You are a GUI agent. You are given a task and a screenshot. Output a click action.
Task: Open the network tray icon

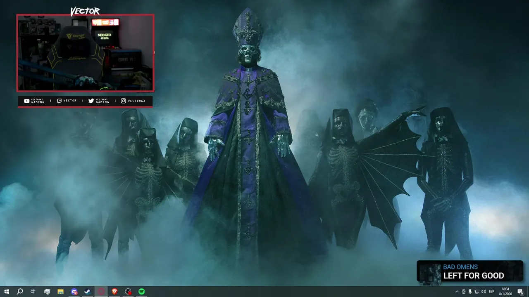pyautogui.click(x=477, y=292)
